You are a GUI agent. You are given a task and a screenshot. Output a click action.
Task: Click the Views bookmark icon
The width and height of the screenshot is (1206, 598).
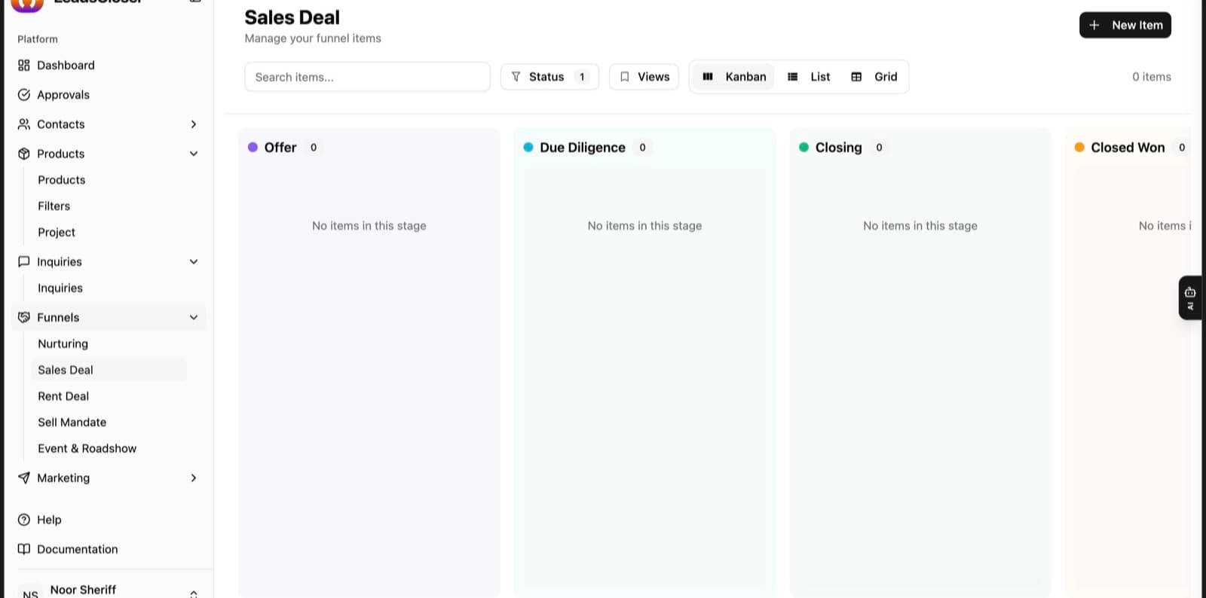[x=625, y=77]
